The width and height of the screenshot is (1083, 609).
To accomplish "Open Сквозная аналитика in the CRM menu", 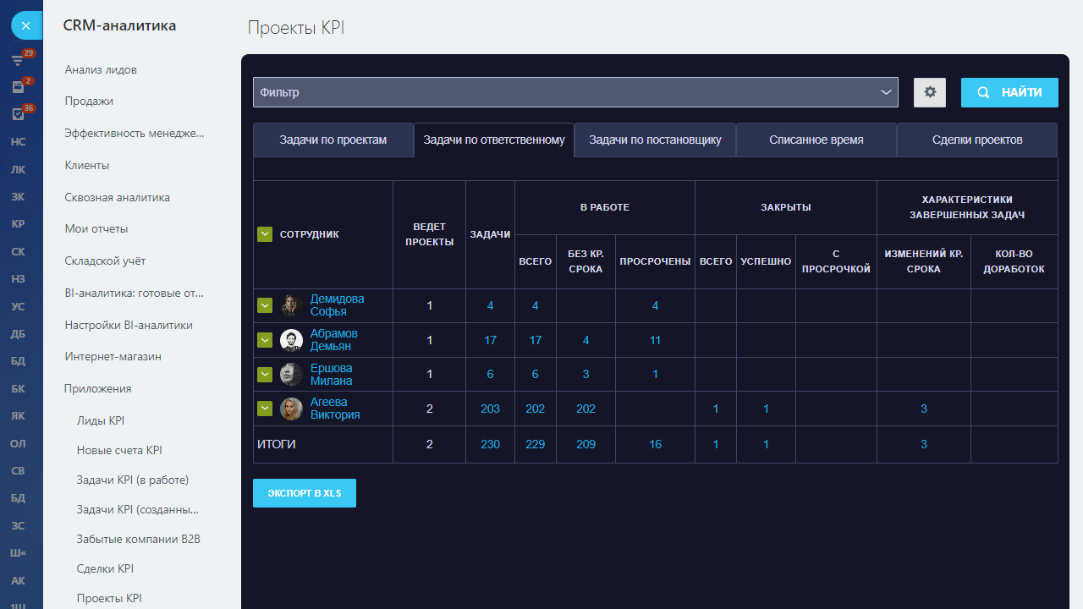I will coord(117,197).
